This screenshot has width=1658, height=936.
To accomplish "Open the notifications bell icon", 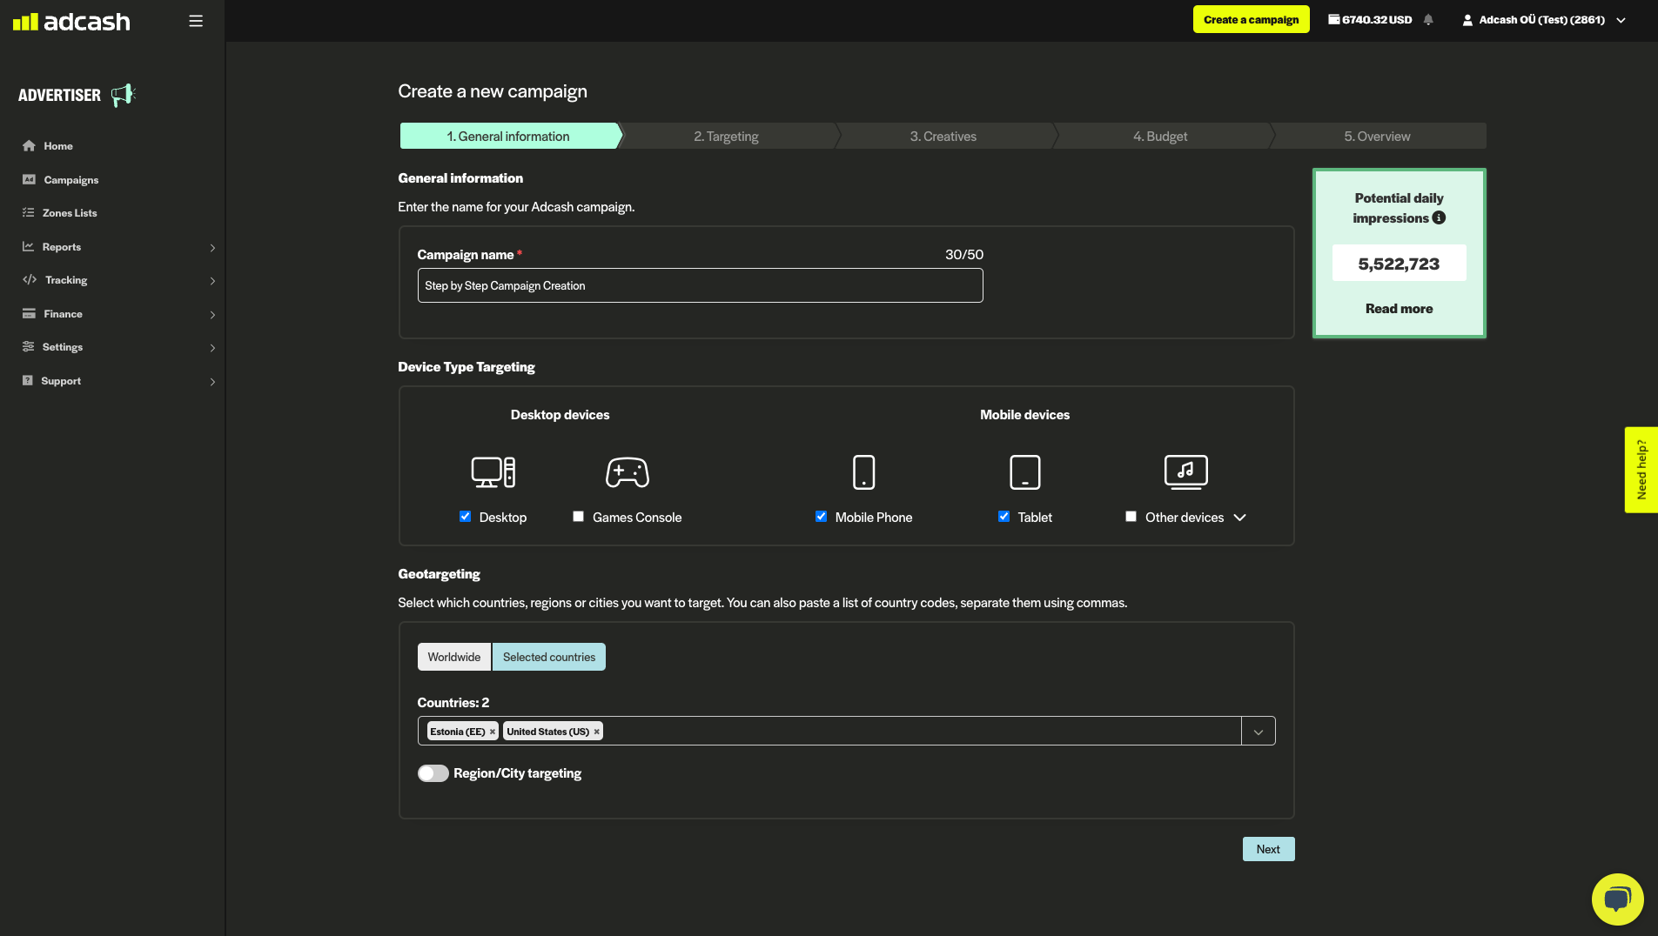I will click(1428, 20).
